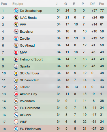Image resolution: width=107 pixels, height=132 pixels.
Task: Click the Go Ahead club crest
Action: click(16, 45)
